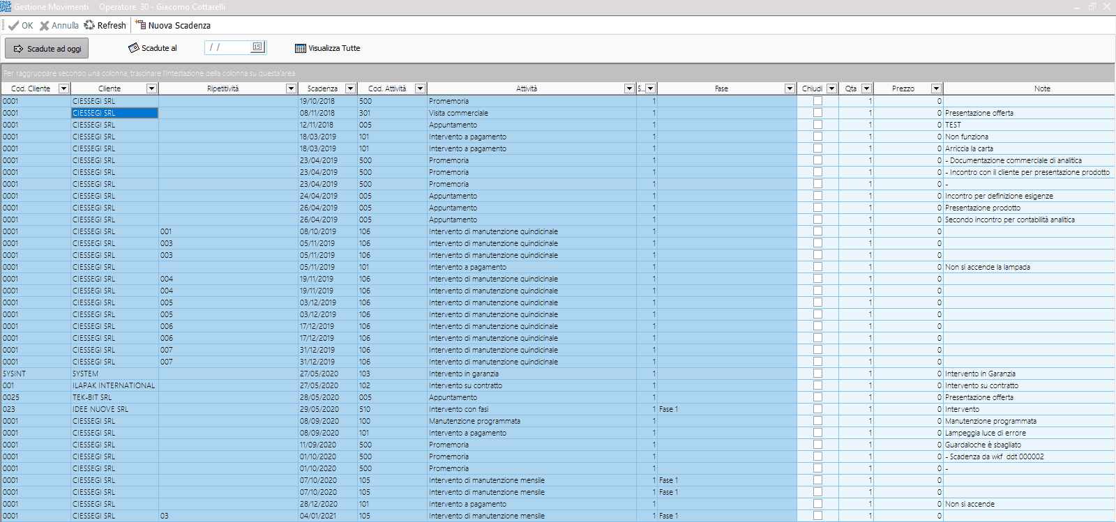The height and width of the screenshot is (522, 1116).
Task: Select the Non si accende la lampada note
Action: tap(1029, 267)
